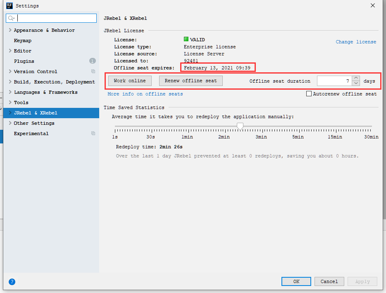Click the licensed-to value 92481
This screenshot has height=293, width=386.
coord(191,61)
